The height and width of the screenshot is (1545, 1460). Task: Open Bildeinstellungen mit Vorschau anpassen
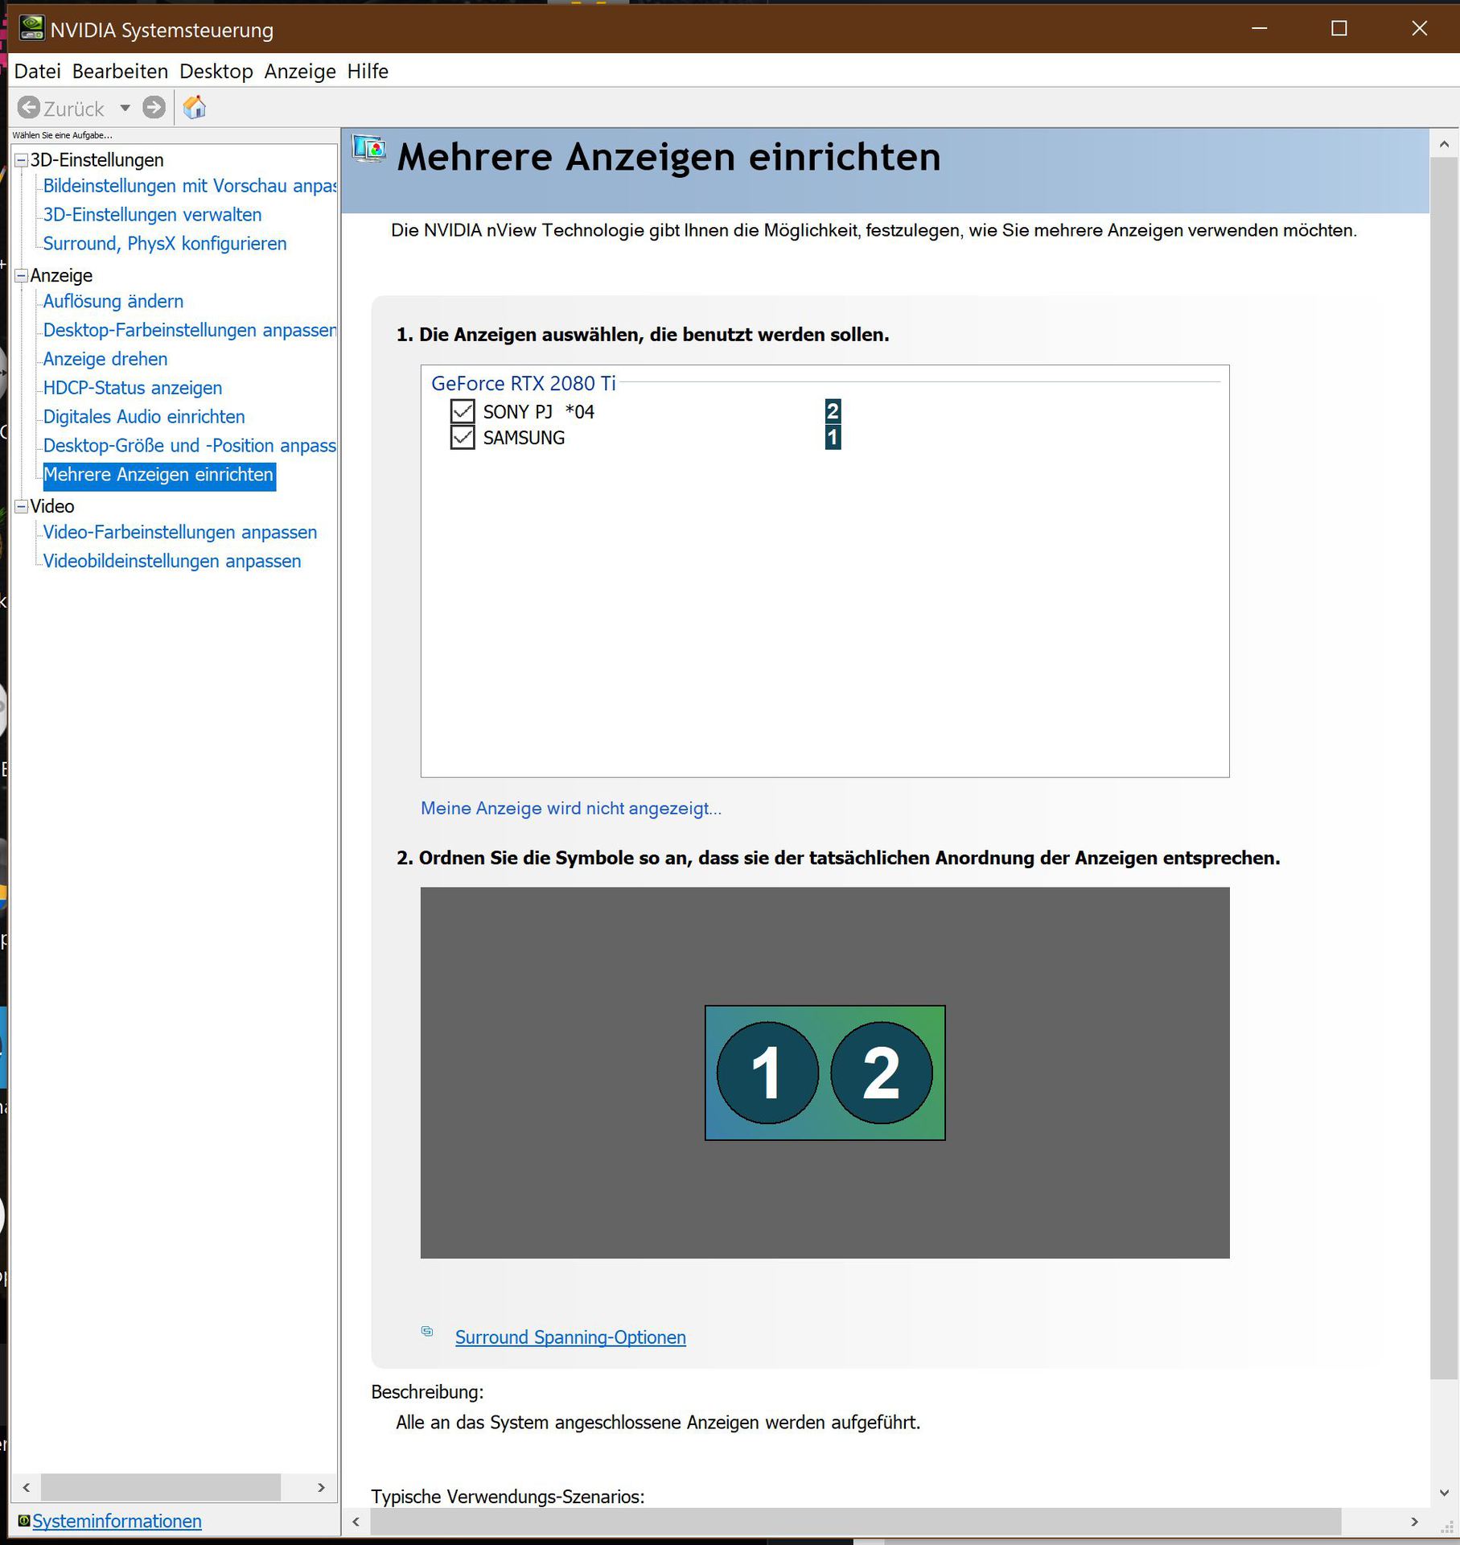coord(190,186)
